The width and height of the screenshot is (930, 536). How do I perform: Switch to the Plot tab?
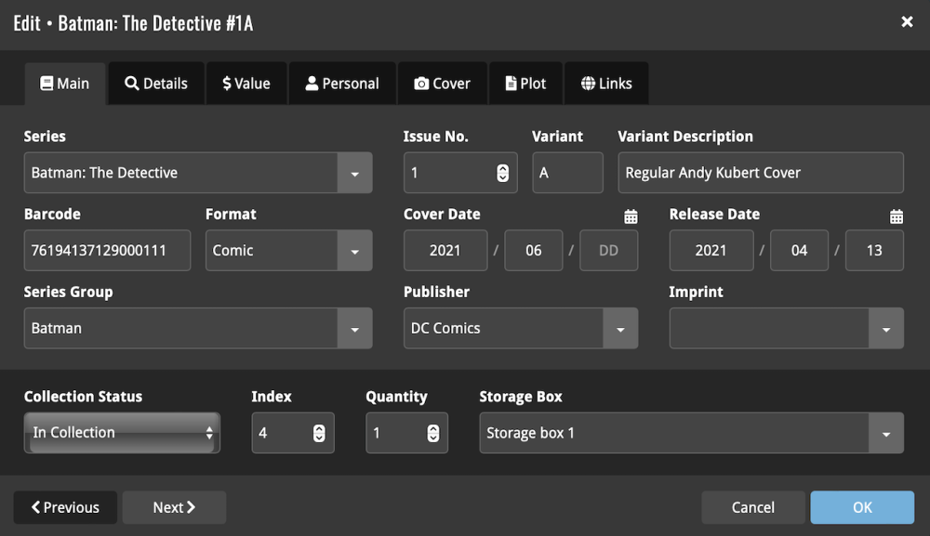click(x=525, y=83)
